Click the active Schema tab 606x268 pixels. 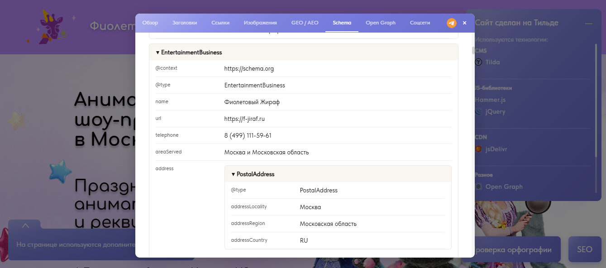[342, 23]
